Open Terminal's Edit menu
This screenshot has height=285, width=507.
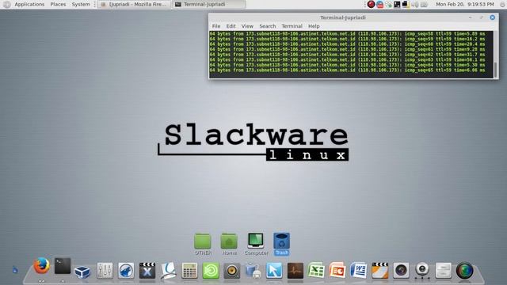231,26
